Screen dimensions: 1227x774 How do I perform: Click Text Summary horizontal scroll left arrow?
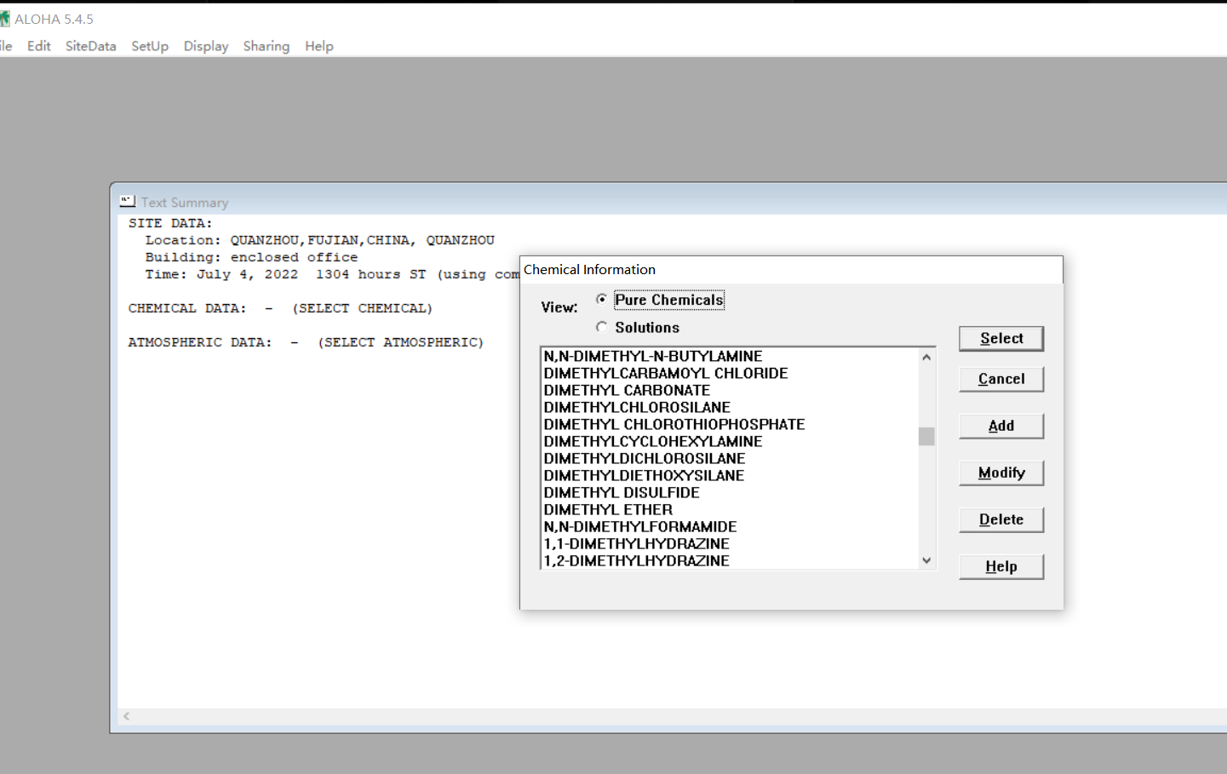click(x=126, y=716)
